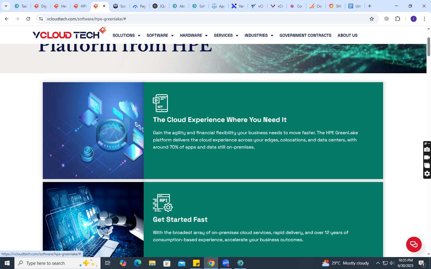Switch to the SHI browser tab
This screenshot has width=431, height=269.
click(335, 6)
